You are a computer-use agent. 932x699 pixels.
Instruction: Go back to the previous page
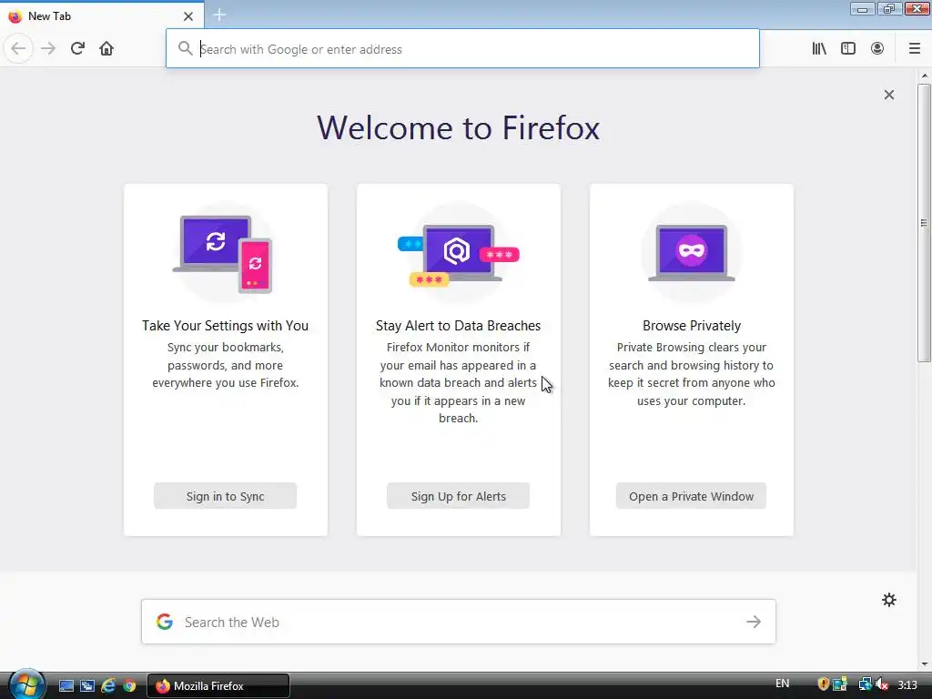point(18,48)
